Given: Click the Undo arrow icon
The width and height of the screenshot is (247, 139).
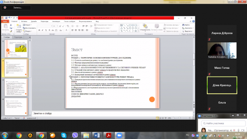Looking at the screenshot, I should coord(9,18).
